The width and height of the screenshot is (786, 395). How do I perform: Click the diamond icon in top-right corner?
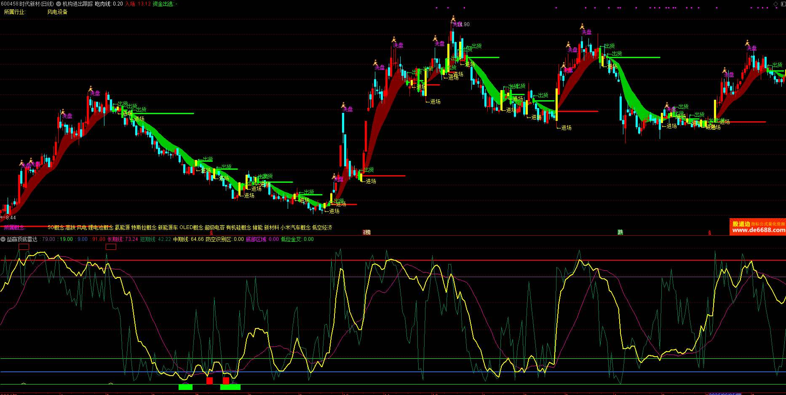tap(776, 4)
